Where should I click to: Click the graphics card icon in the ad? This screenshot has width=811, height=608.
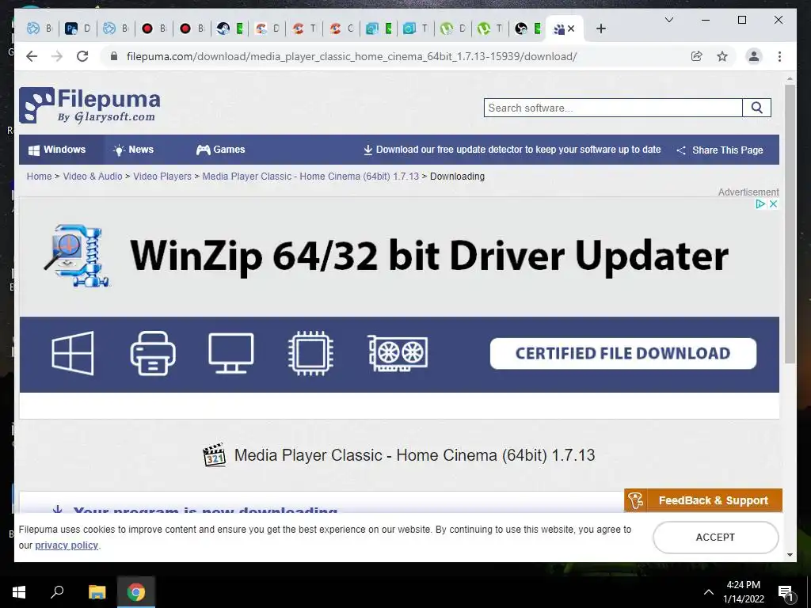(398, 353)
